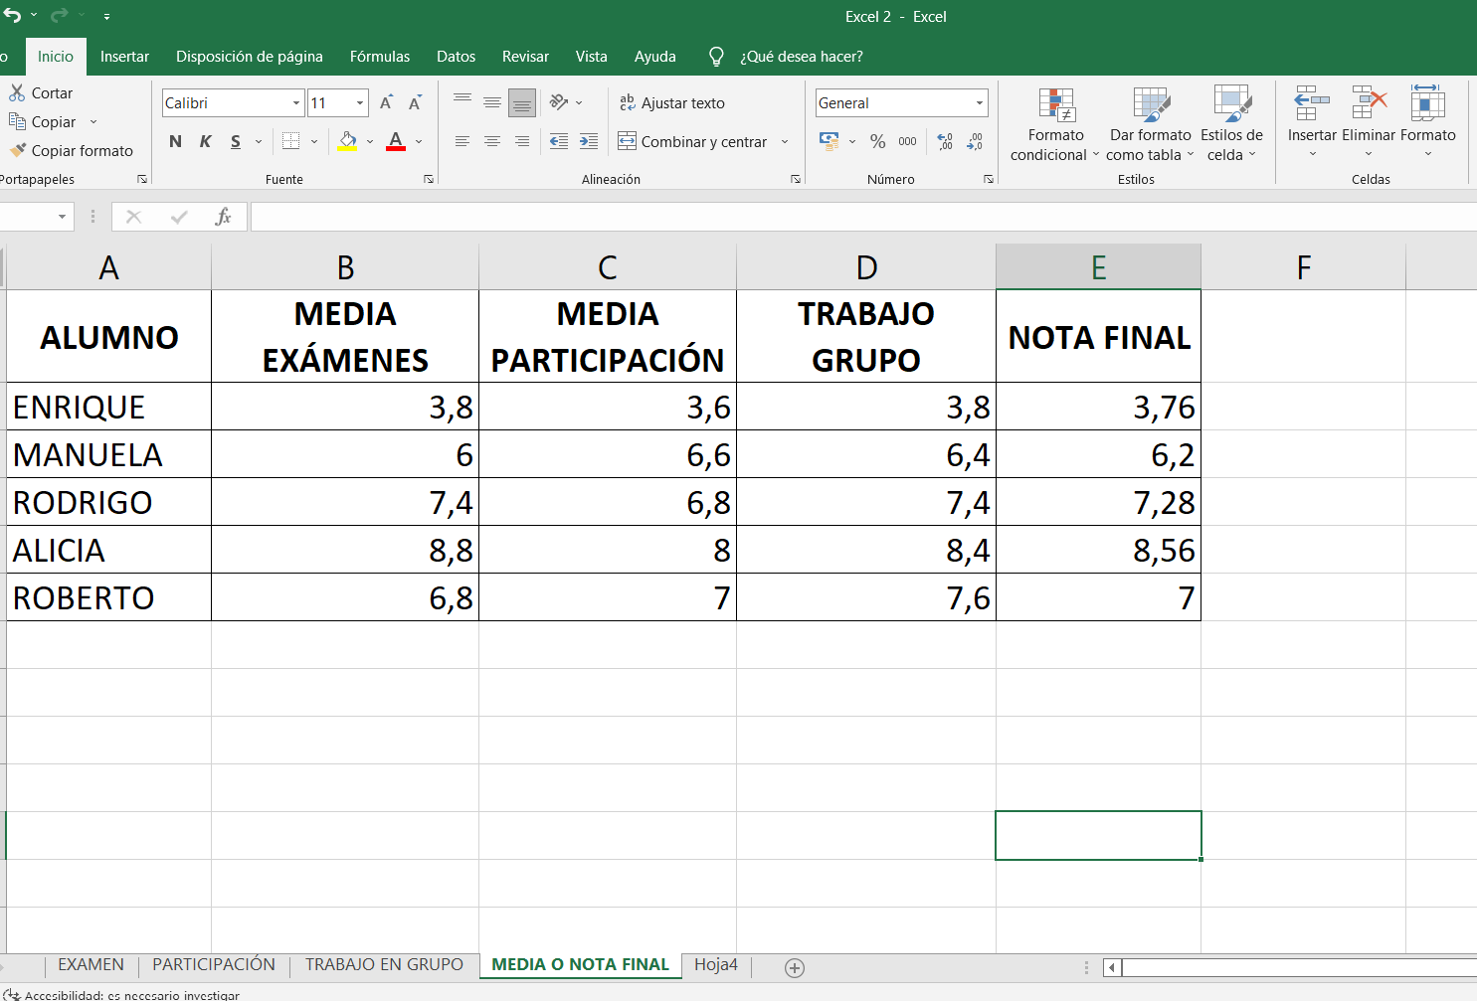Open Formato condicional icon

pos(1055,105)
